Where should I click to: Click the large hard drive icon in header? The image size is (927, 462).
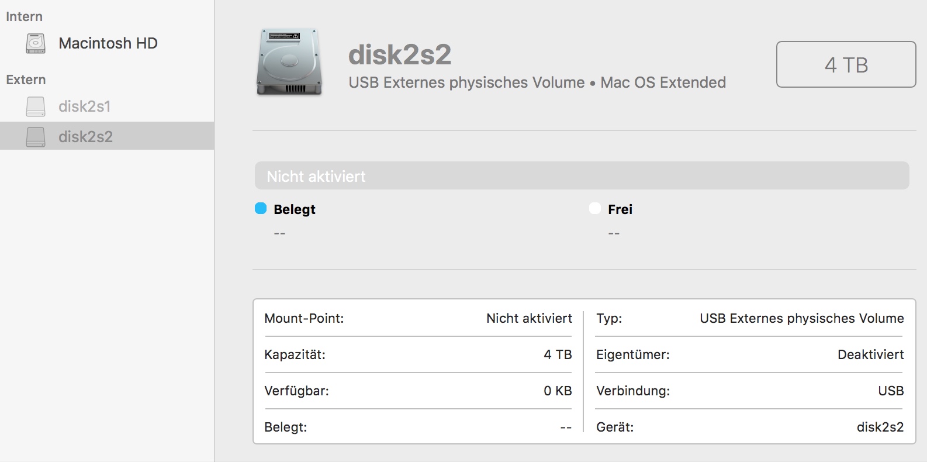[x=289, y=62]
